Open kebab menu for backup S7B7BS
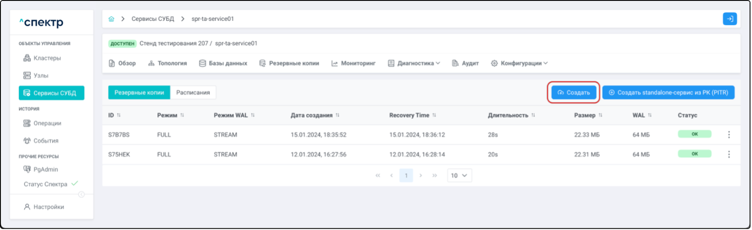This screenshot has height=230, width=752. (x=729, y=135)
